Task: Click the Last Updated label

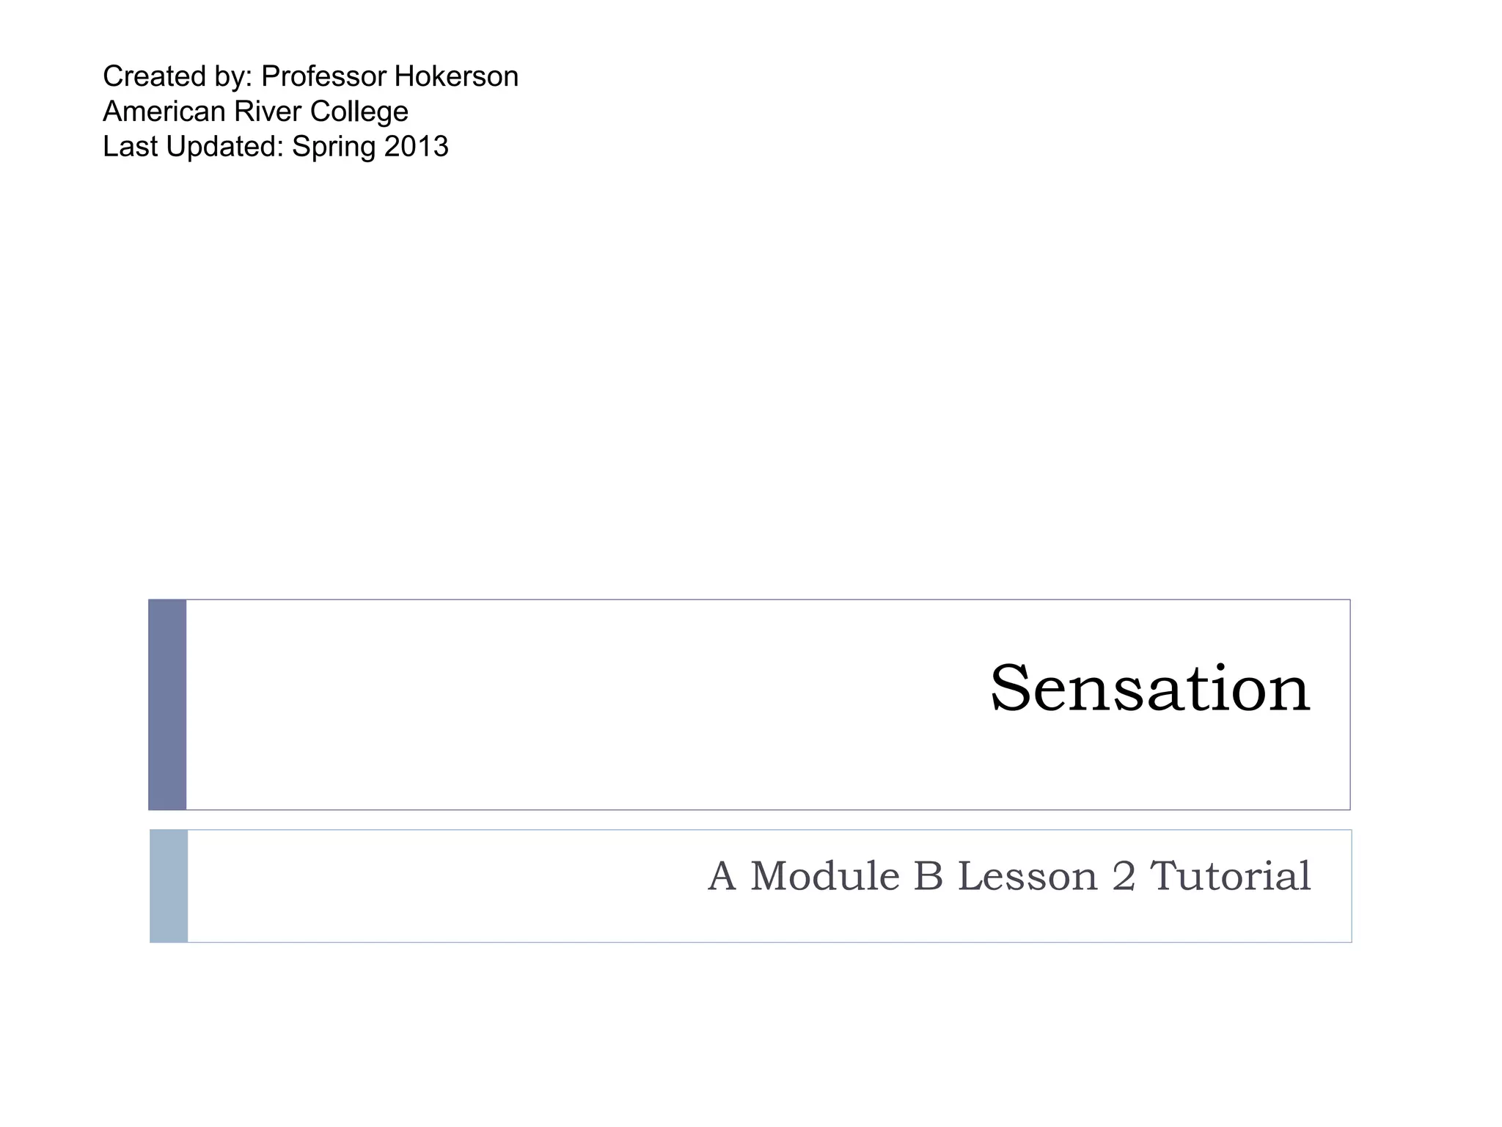Action: (x=192, y=147)
